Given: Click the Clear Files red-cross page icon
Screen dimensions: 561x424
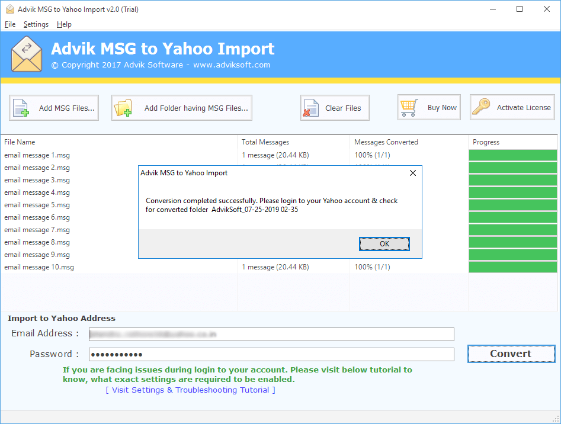Looking at the screenshot, I should [310, 108].
